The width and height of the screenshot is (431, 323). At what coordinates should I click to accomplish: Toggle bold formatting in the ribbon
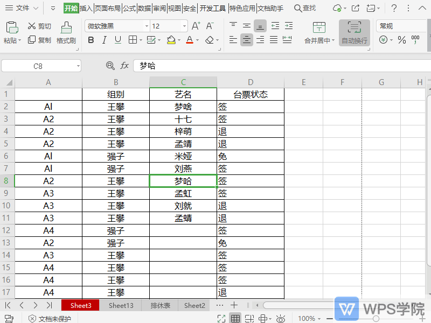pyautogui.click(x=91, y=39)
